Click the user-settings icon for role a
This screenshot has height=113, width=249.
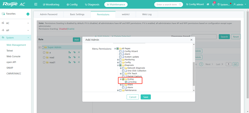[70, 52]
